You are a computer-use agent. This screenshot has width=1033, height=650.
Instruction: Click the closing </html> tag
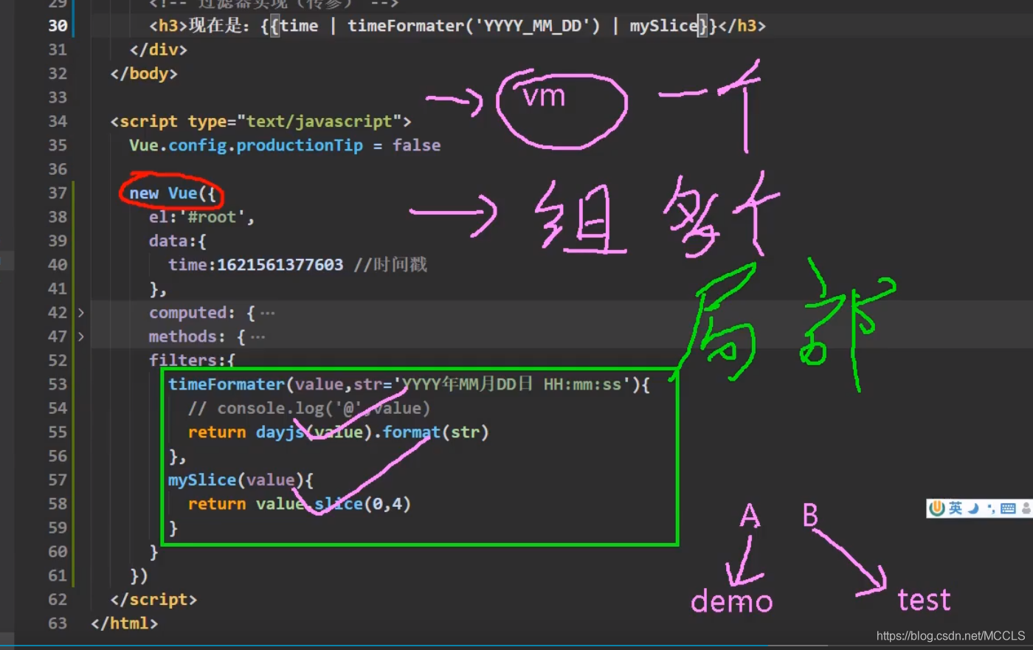click(125, 623)
